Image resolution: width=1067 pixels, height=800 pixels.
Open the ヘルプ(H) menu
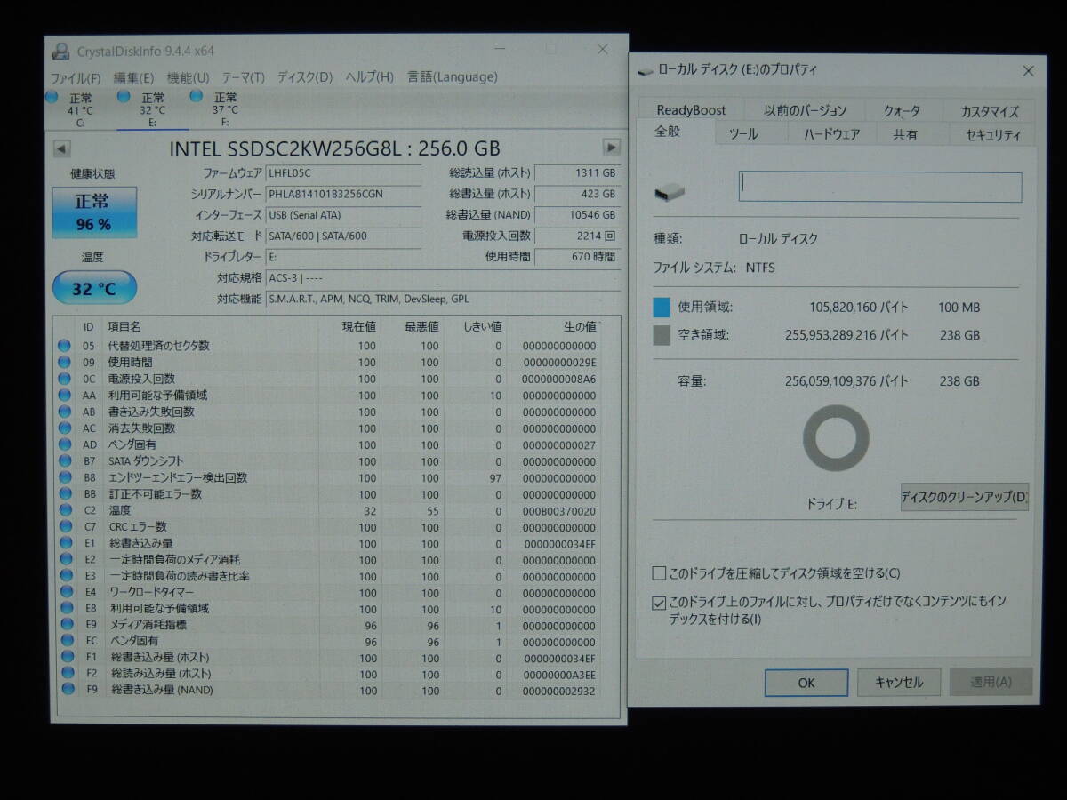tap(369, 77)
